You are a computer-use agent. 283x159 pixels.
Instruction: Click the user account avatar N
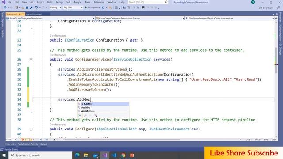click(253, 2)
